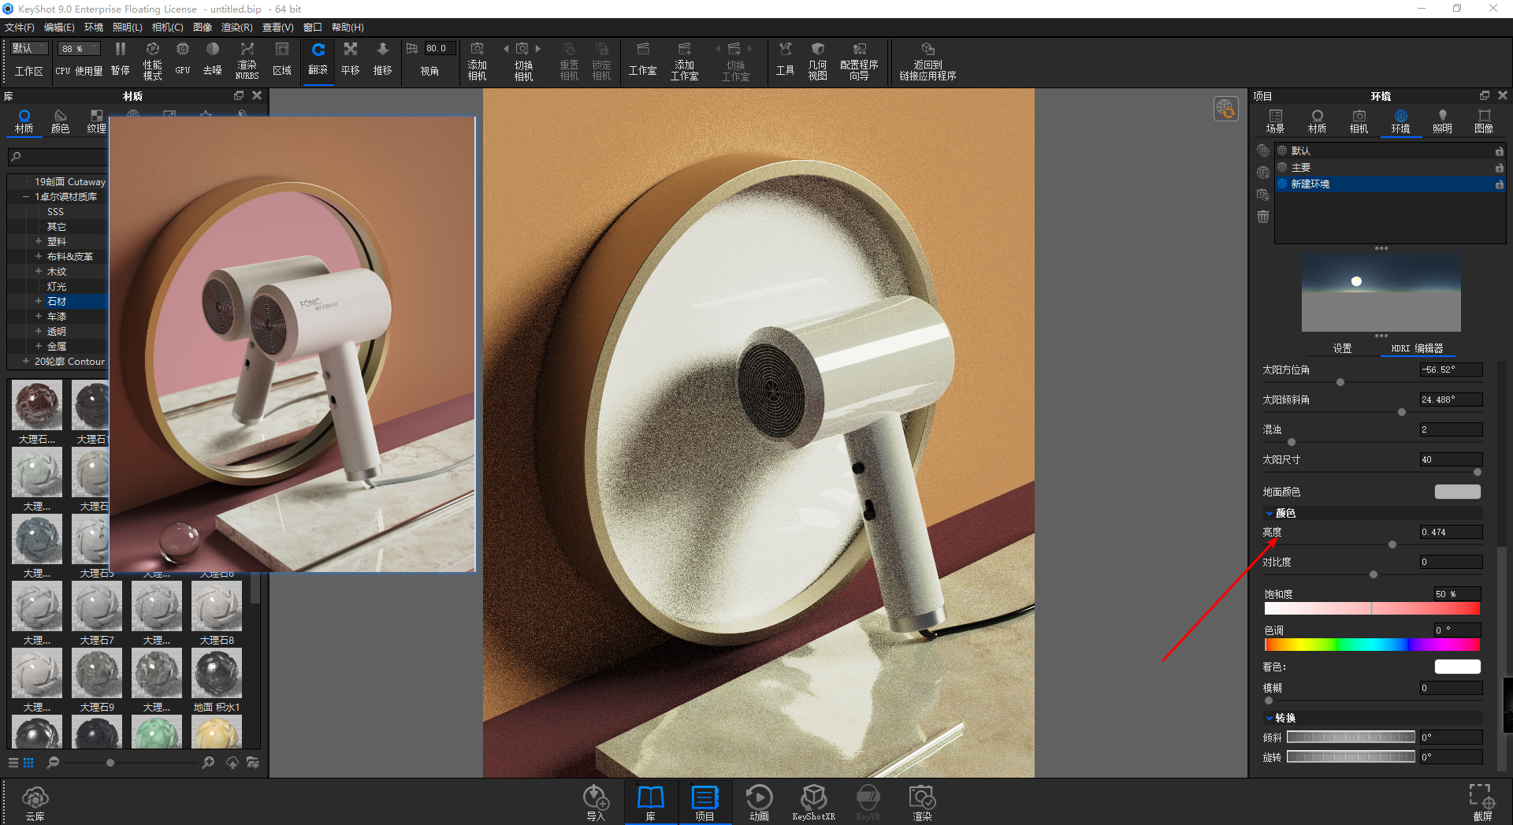Open the 文件(F) menu
This screenshot has height=825, width=1513.
tap(20, 28)
